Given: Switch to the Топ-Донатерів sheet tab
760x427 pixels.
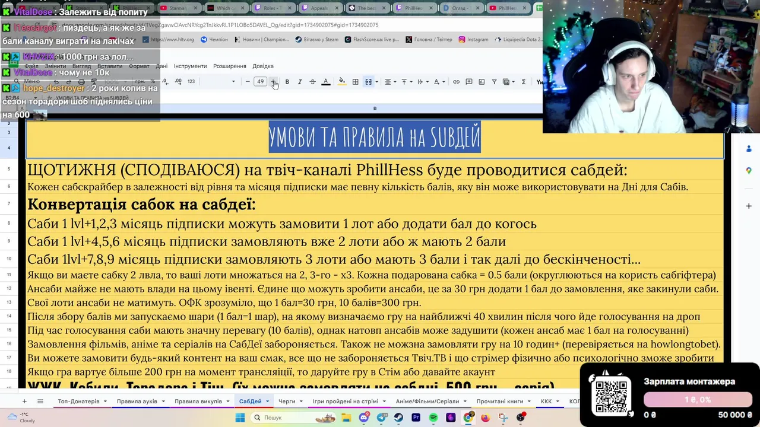Looking at the screenshot, I should pyautogui.click(x=78, y=401).
